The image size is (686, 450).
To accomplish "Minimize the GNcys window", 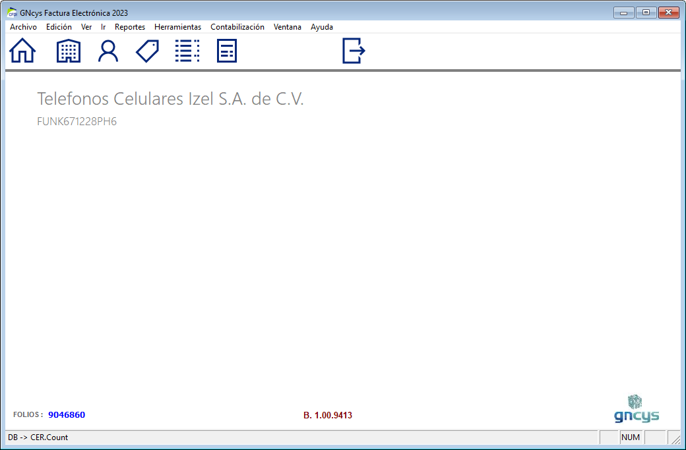I will click(624, 13).
